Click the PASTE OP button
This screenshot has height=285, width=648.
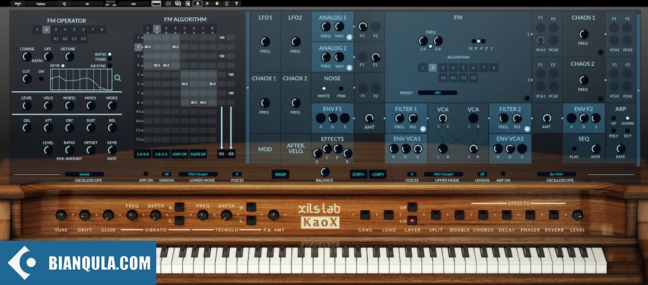point(198,153)
